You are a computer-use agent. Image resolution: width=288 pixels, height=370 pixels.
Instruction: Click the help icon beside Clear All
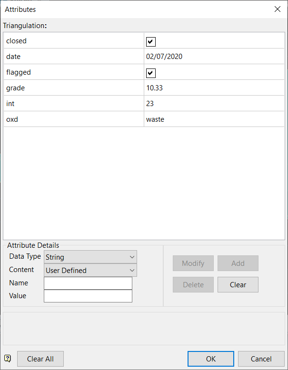pos(8,359)
